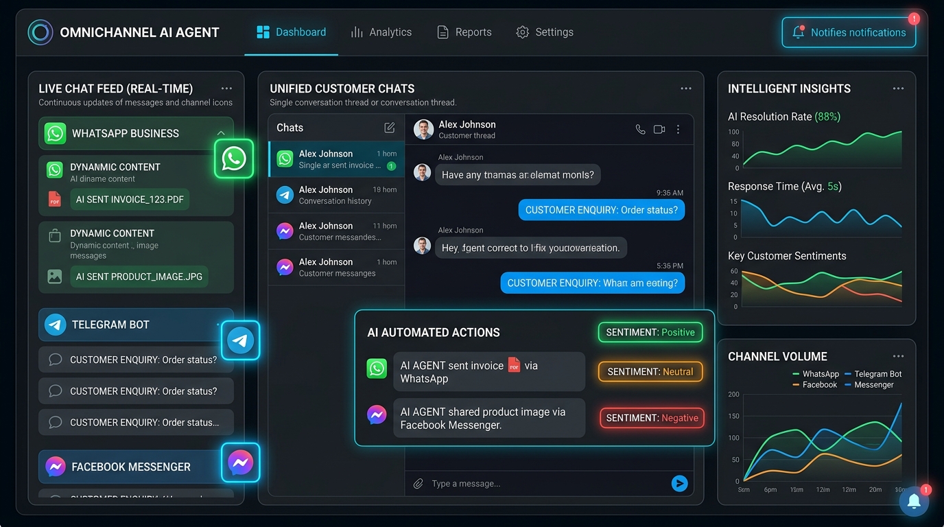This screenshot has width=944, height=527.
Task: Focus the 'Type a message...' input field
Action: pos(549,484)
